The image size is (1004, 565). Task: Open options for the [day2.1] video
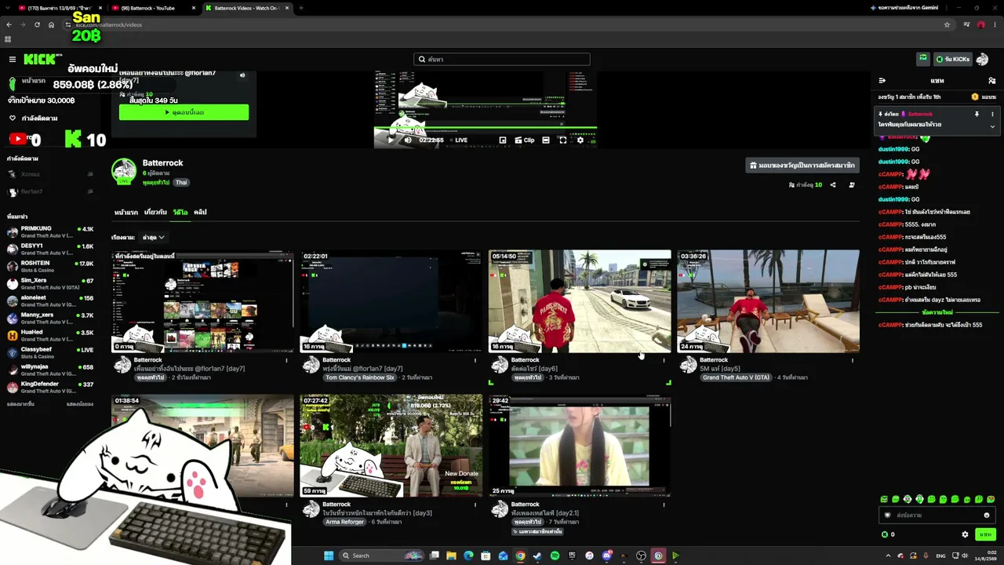pyautogui.click(x=664, y=505)
